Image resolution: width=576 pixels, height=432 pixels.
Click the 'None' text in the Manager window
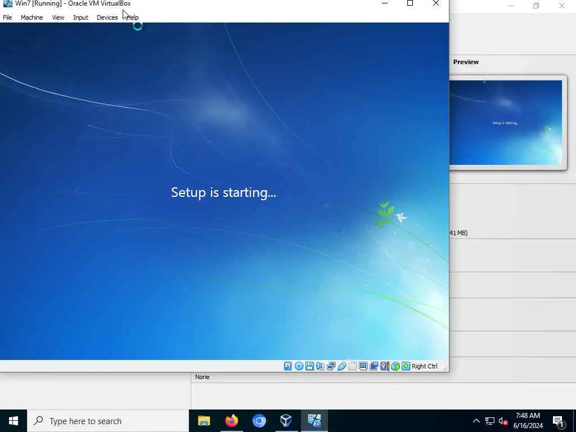tap(202, 377)
